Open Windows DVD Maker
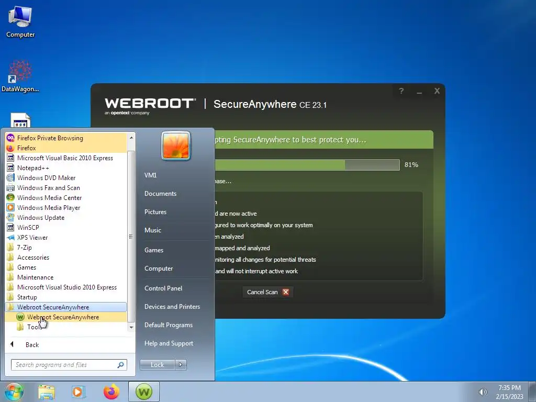Viewport: 536px width, 402px height. [65, 178]
